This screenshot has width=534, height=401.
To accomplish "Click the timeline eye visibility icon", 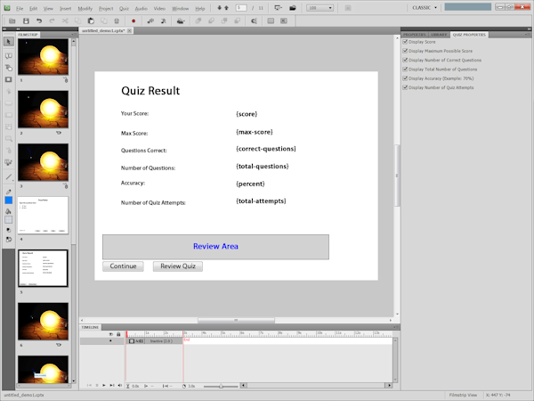I will click(109, 334).
